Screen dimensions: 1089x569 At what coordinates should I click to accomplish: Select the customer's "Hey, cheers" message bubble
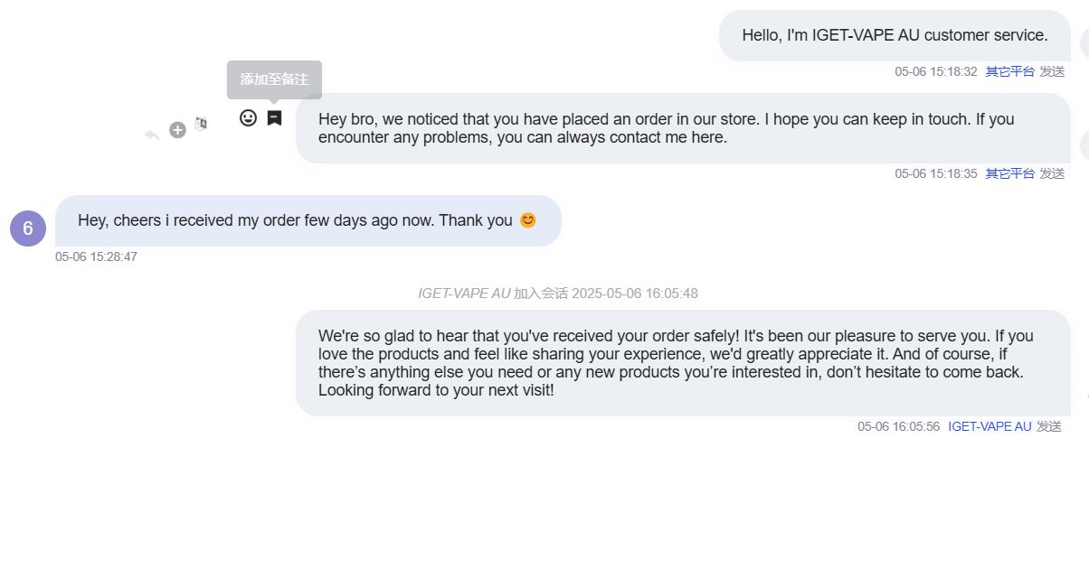click(x=308, y=220)
